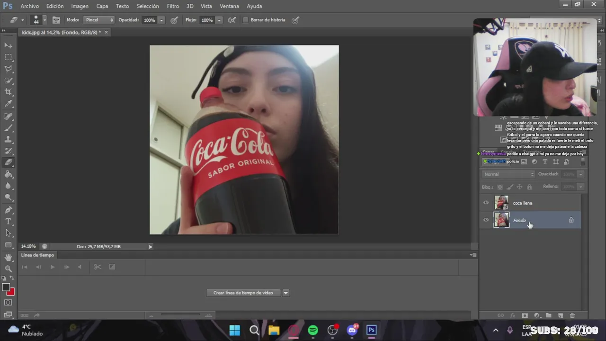
Task: Select the Crop tool
Action: (9, 92)
